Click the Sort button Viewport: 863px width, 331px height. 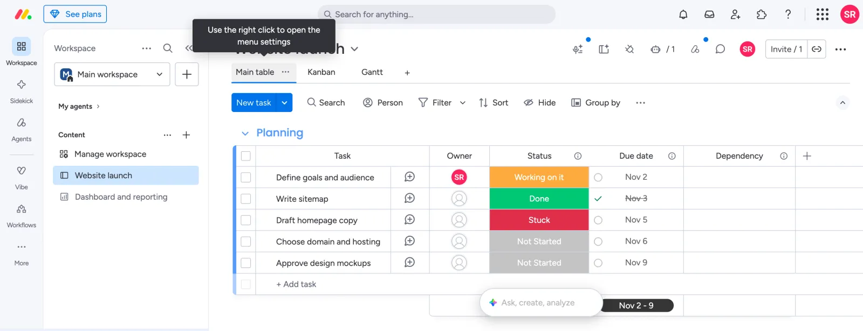pyautogui.click(x=494, y=103)
